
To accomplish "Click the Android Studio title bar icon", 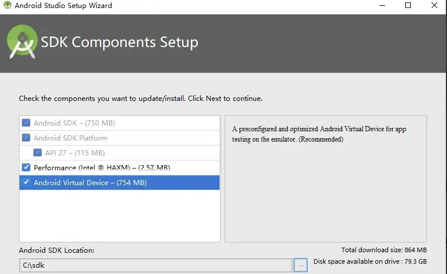I will point(7,5).
